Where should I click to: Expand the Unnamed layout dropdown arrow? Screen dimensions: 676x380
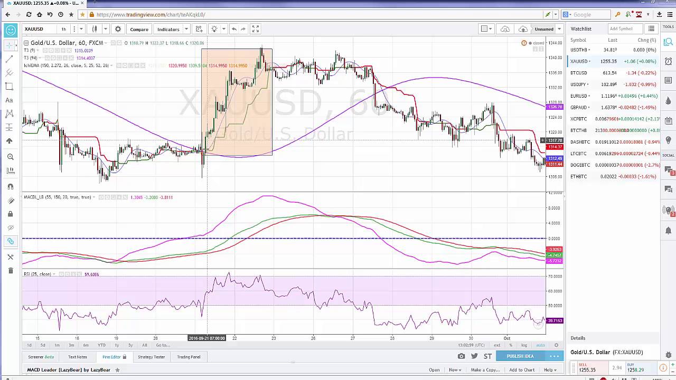[x=559, y=29]
